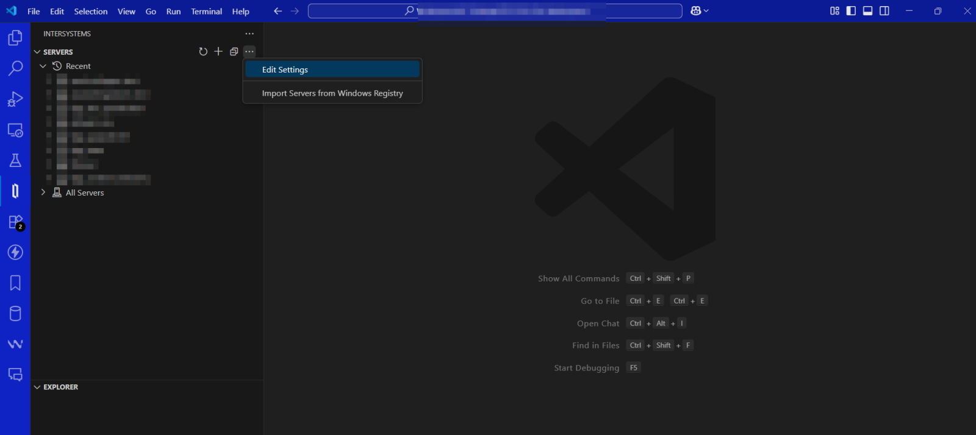Add a new server with plus icon
This screenshot has width=976, height=435.
point(218,52)
